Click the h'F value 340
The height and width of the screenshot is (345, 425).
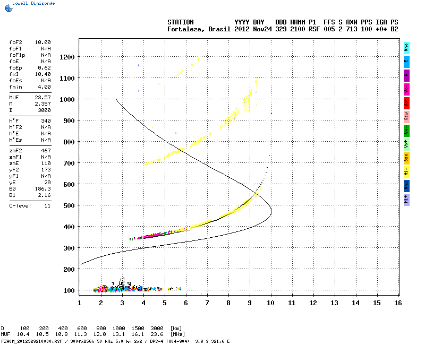click(x=46, y=121)
